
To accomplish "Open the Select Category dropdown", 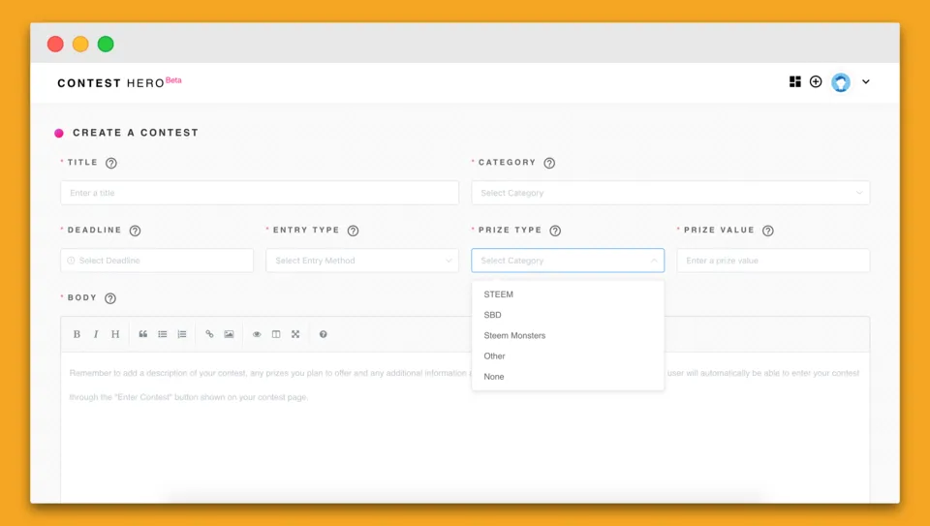I will coord(670,193).
